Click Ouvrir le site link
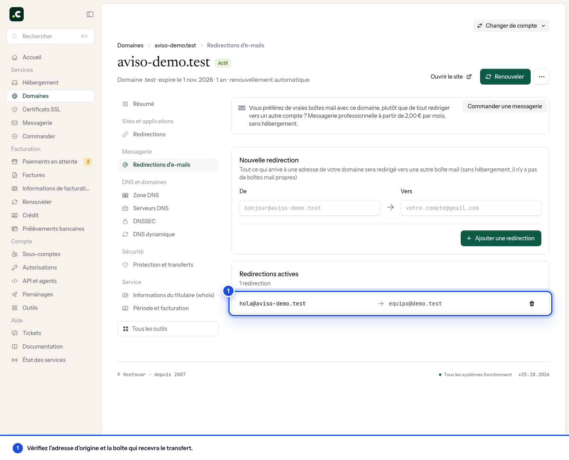 click(x=451, y=77)
